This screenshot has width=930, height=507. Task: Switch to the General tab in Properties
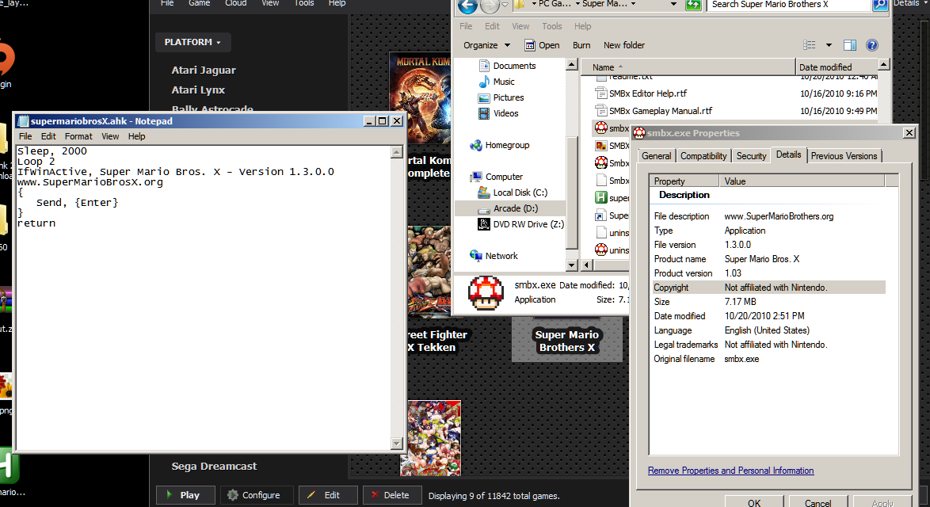(657, 156)
